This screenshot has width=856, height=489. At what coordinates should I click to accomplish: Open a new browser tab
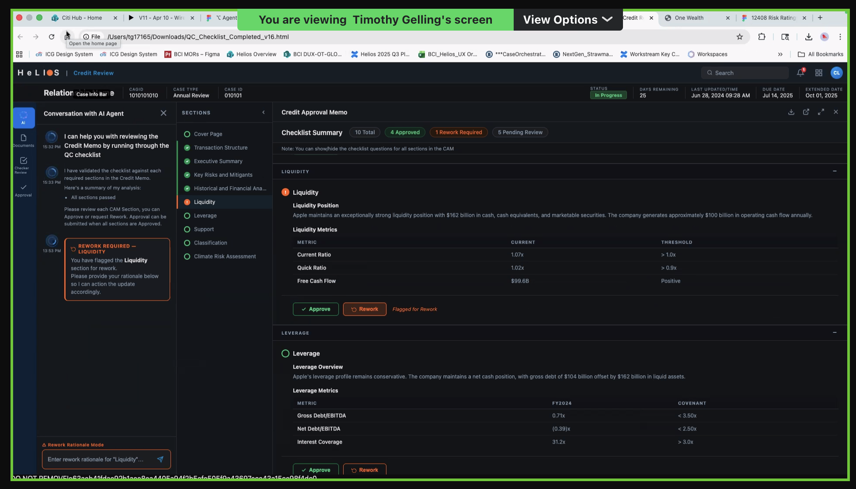coord(820,18)
